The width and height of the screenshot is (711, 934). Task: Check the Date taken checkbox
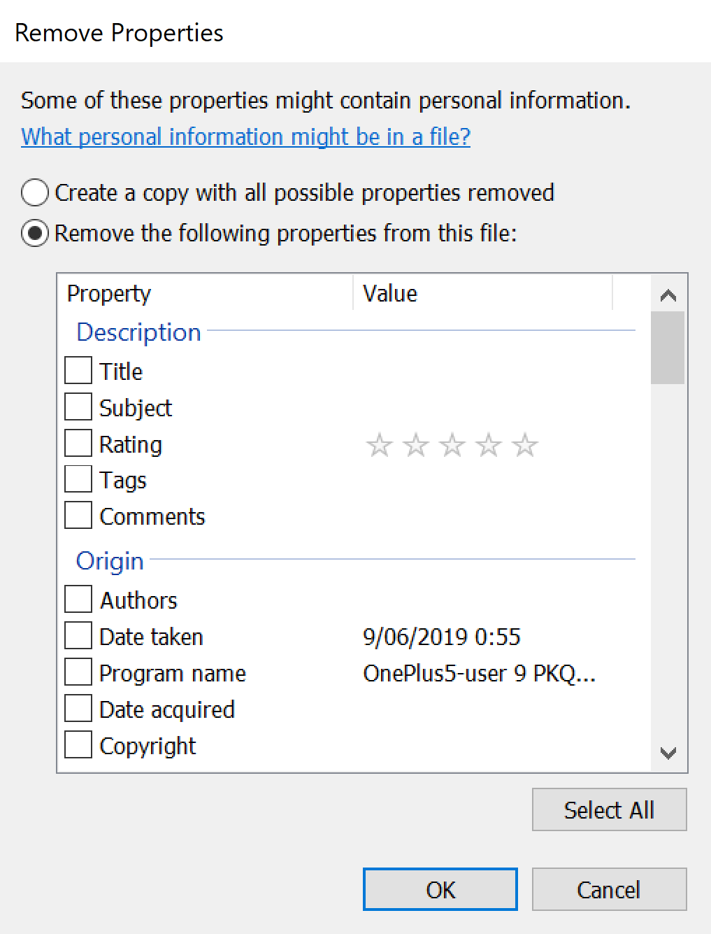[x=78, y=636]
